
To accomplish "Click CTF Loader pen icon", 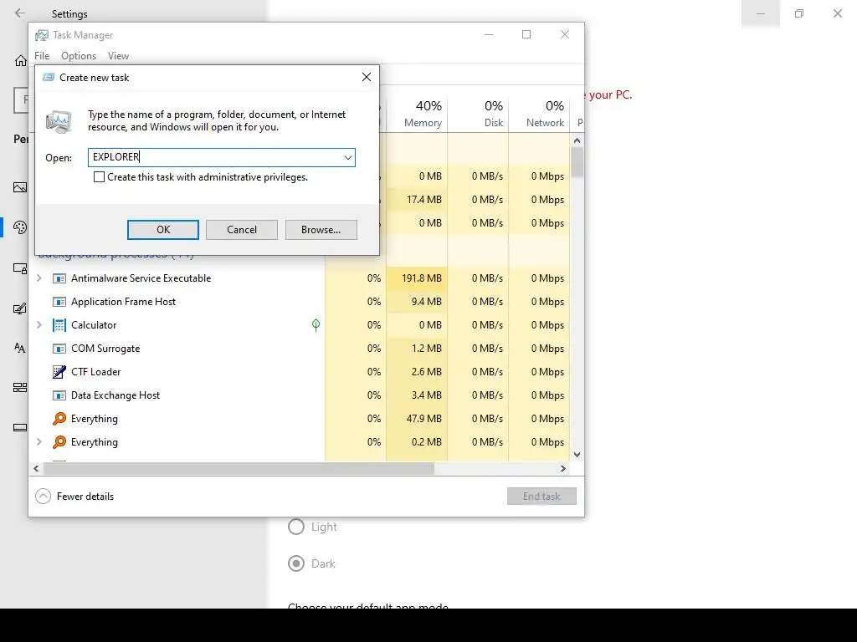I will [59, 372].
